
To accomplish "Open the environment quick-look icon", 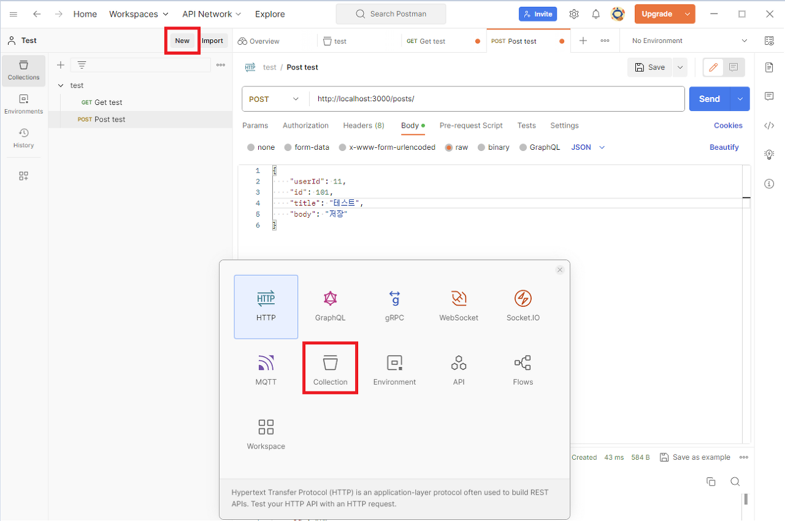I will (769, 41).
